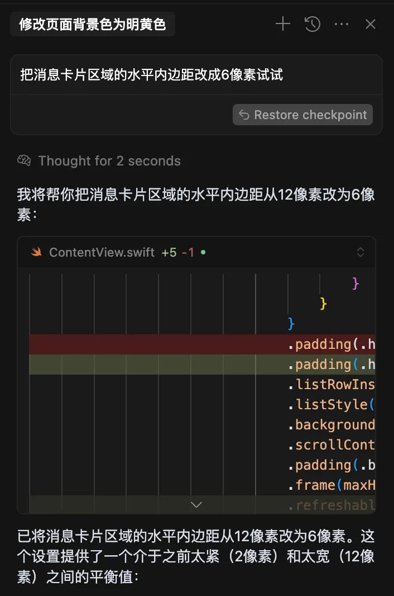Click the +5 additions count
Image resolution: width=394 pixels, height=596 pixels.
pyautogui.click(x=169, y=252)
